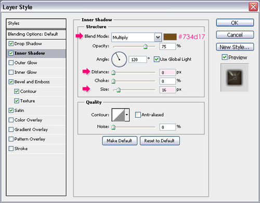The height and width of the screenshot is (203, 260).
Task: Enable the Pattern Overlay checkbox
Action: (x=11, y=139)
